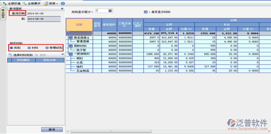Image resolution: width=271 pixels, height=134 pixels.
Task: Select the 类别 radio button
Action: click(x=12, y=48)
